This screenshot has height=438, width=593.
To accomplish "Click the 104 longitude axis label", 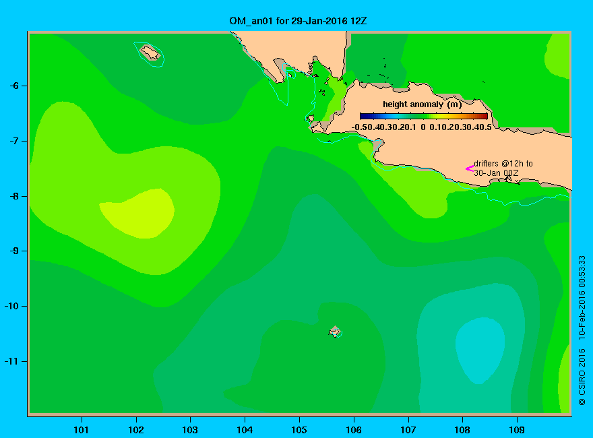I will click(x=245, y=430).
